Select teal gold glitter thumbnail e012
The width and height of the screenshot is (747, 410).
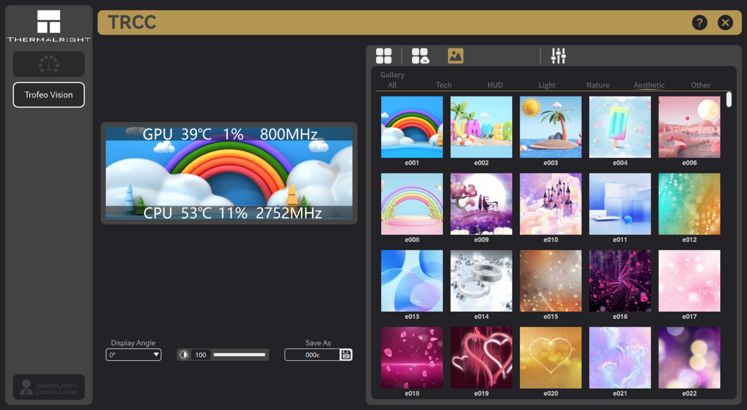[x=689, y=204]
